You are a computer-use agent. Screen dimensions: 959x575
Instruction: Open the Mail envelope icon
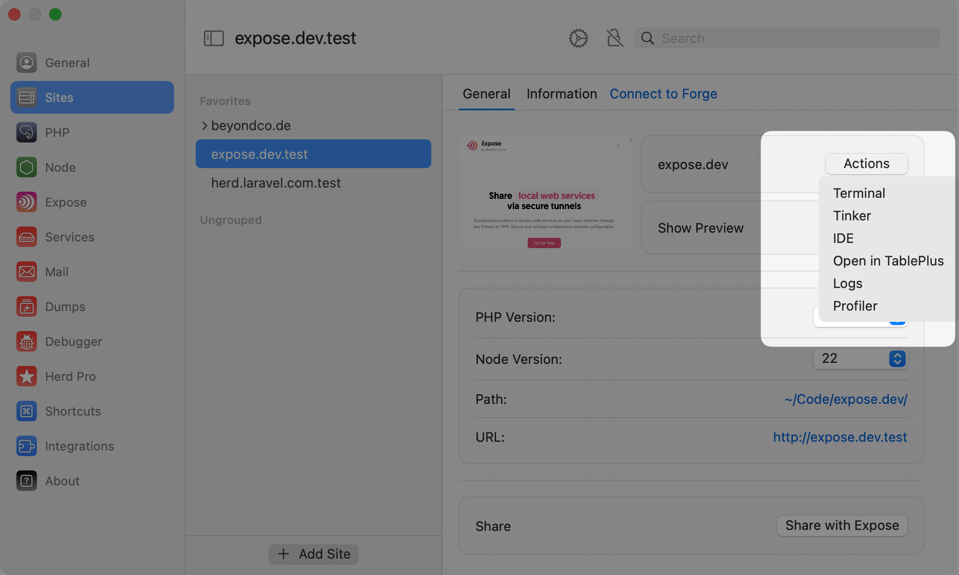[x=27, y=272]
